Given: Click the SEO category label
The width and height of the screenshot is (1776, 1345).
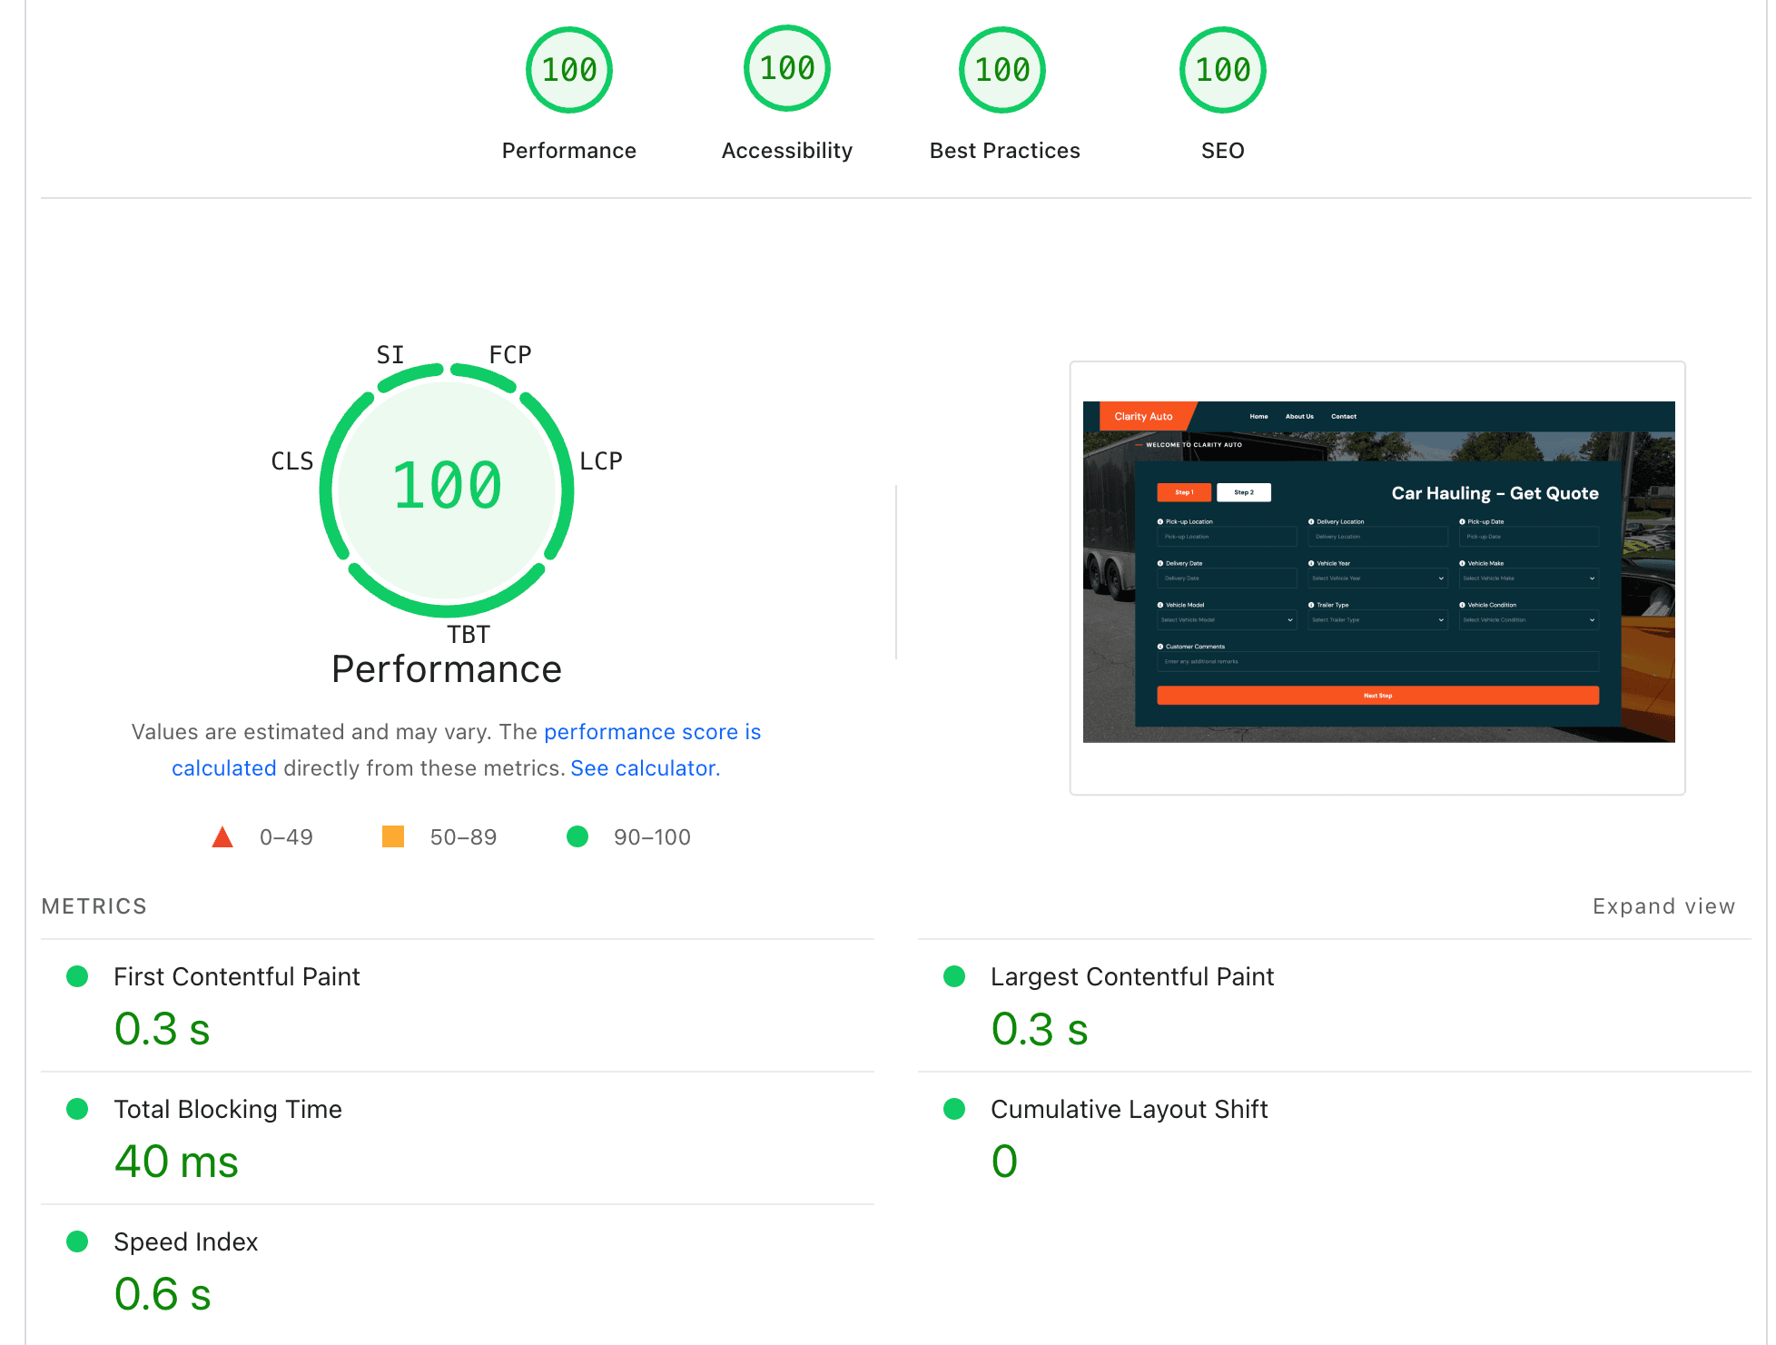Looking at the screenshot, I should click(x=1223, y=151).
